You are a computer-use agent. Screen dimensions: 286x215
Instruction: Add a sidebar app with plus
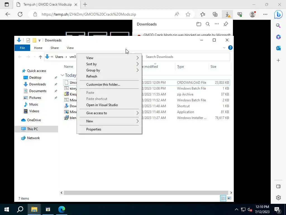[278, 60]
